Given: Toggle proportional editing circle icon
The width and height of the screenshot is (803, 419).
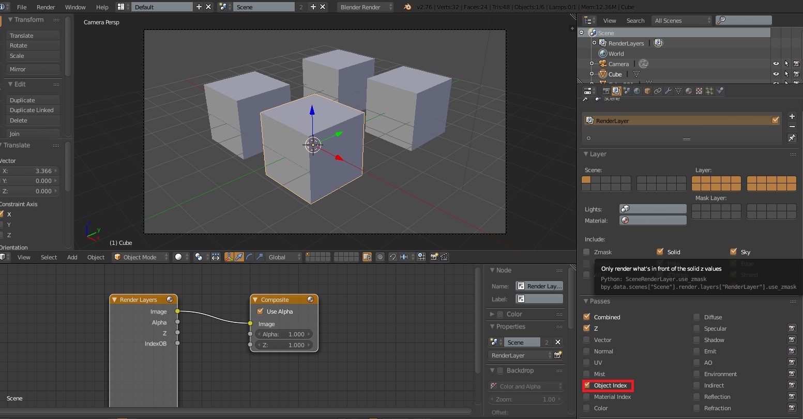Looking at the screenshot, I should 380,257.
